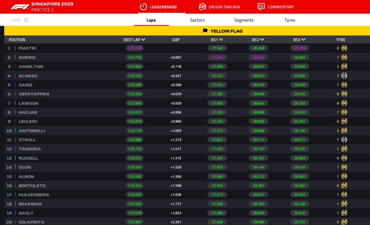Screen dimensions: 370x225
Task: Open the BS3 column dropdown
Action: [303, 40]
